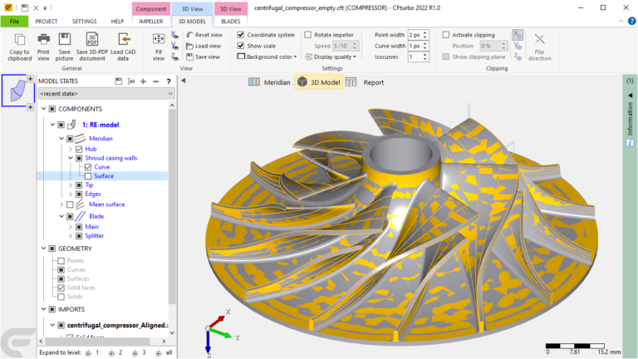Expand the Edges tree node
Viewport: 638px width, 359px height.
(x=71, y=194)
